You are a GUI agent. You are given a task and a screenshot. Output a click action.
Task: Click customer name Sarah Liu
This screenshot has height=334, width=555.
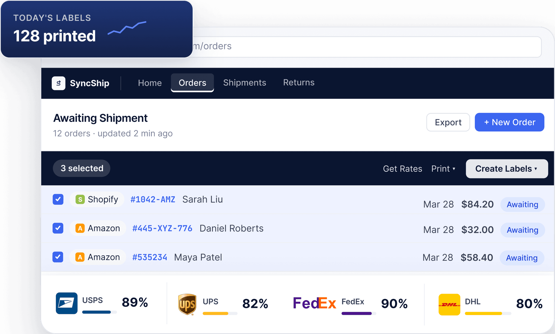(202, 199)
